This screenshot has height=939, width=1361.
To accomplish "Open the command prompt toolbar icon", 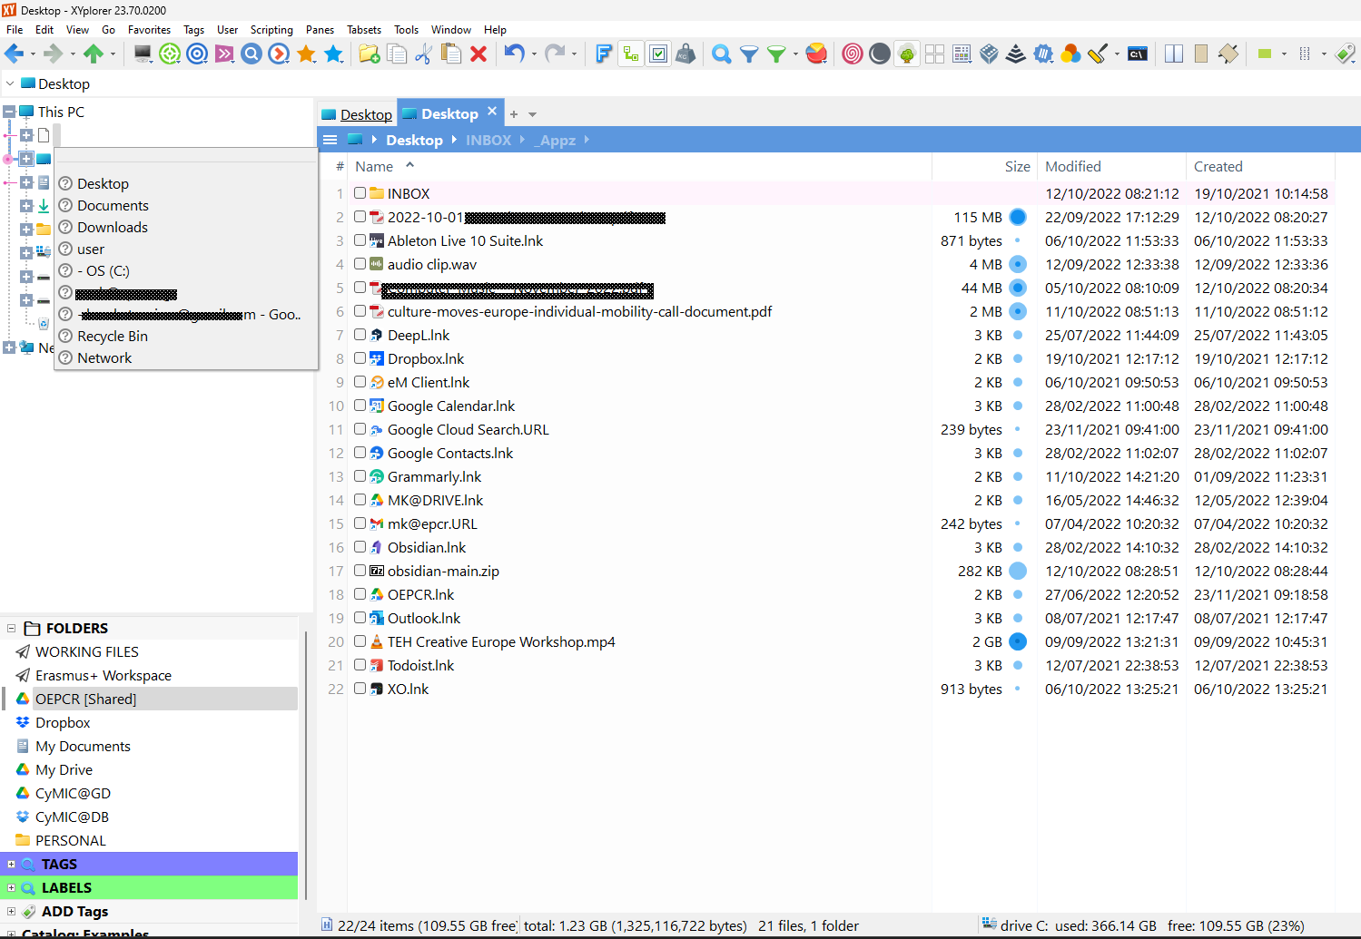I will pos(1137,54).
